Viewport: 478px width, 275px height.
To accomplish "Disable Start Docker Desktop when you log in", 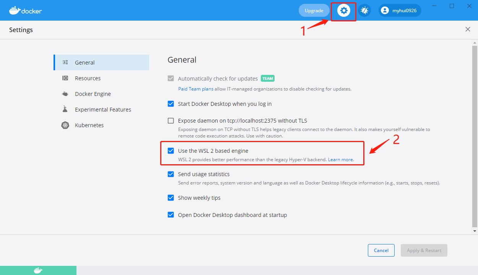I will click(x=171, y=104).
